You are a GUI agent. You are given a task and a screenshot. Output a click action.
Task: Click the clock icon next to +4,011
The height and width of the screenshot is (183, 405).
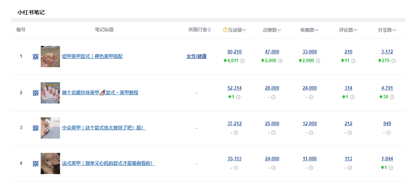242,61
